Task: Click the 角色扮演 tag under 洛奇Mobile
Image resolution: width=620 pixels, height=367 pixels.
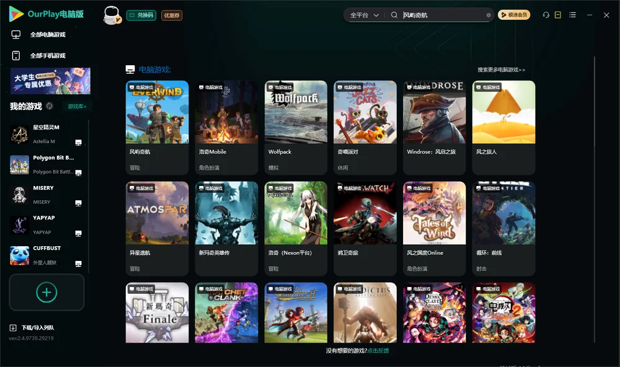Action: (209, 167)
